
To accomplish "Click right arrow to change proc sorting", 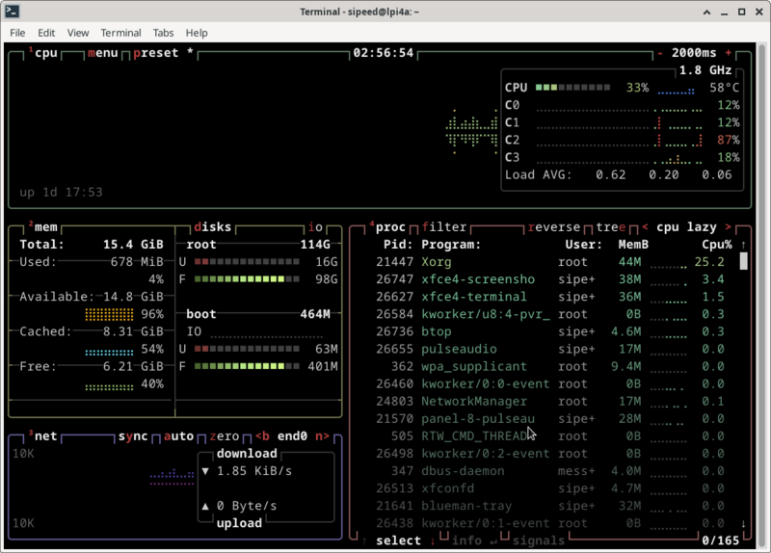I will click(729, 227).
